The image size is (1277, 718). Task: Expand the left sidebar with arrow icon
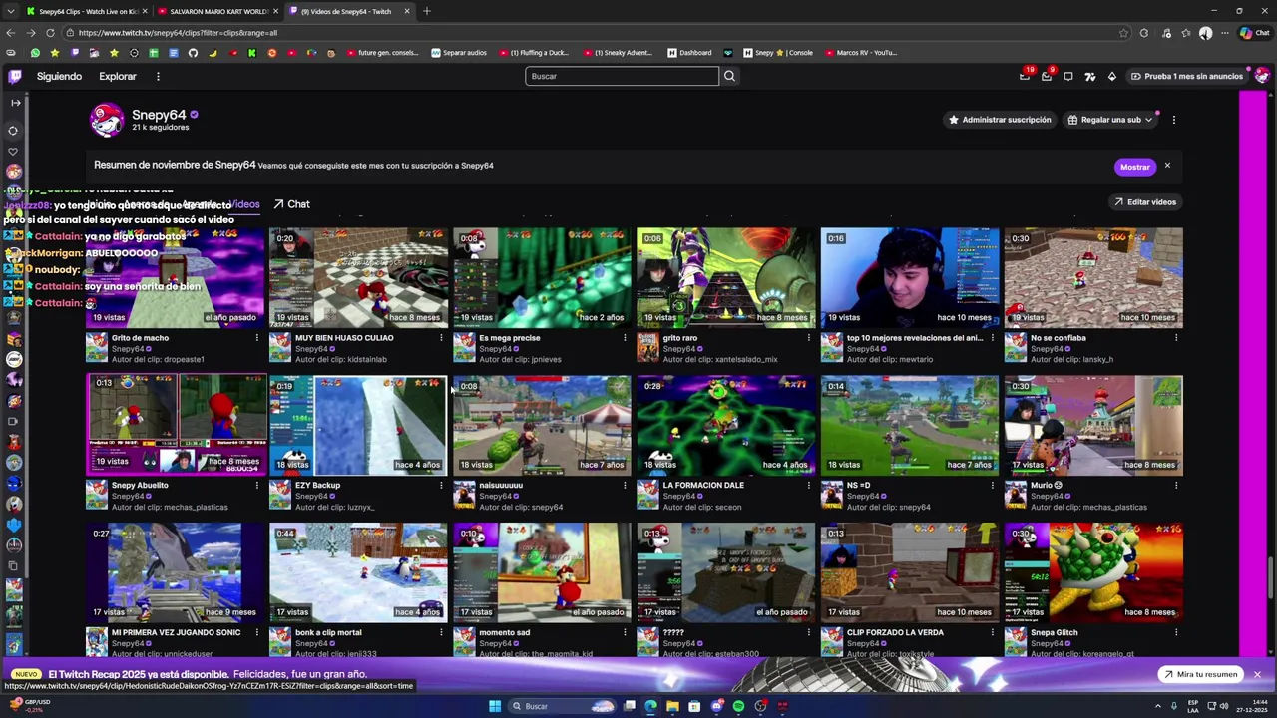15,103
